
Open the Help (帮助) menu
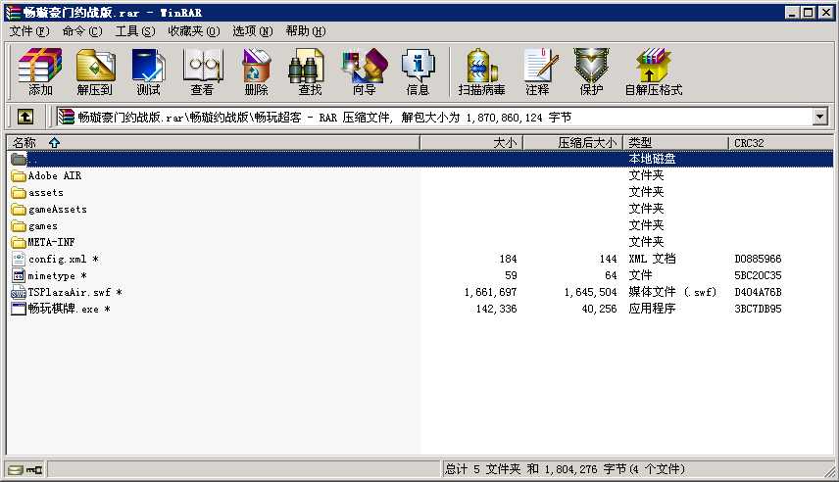pos(306,31)
